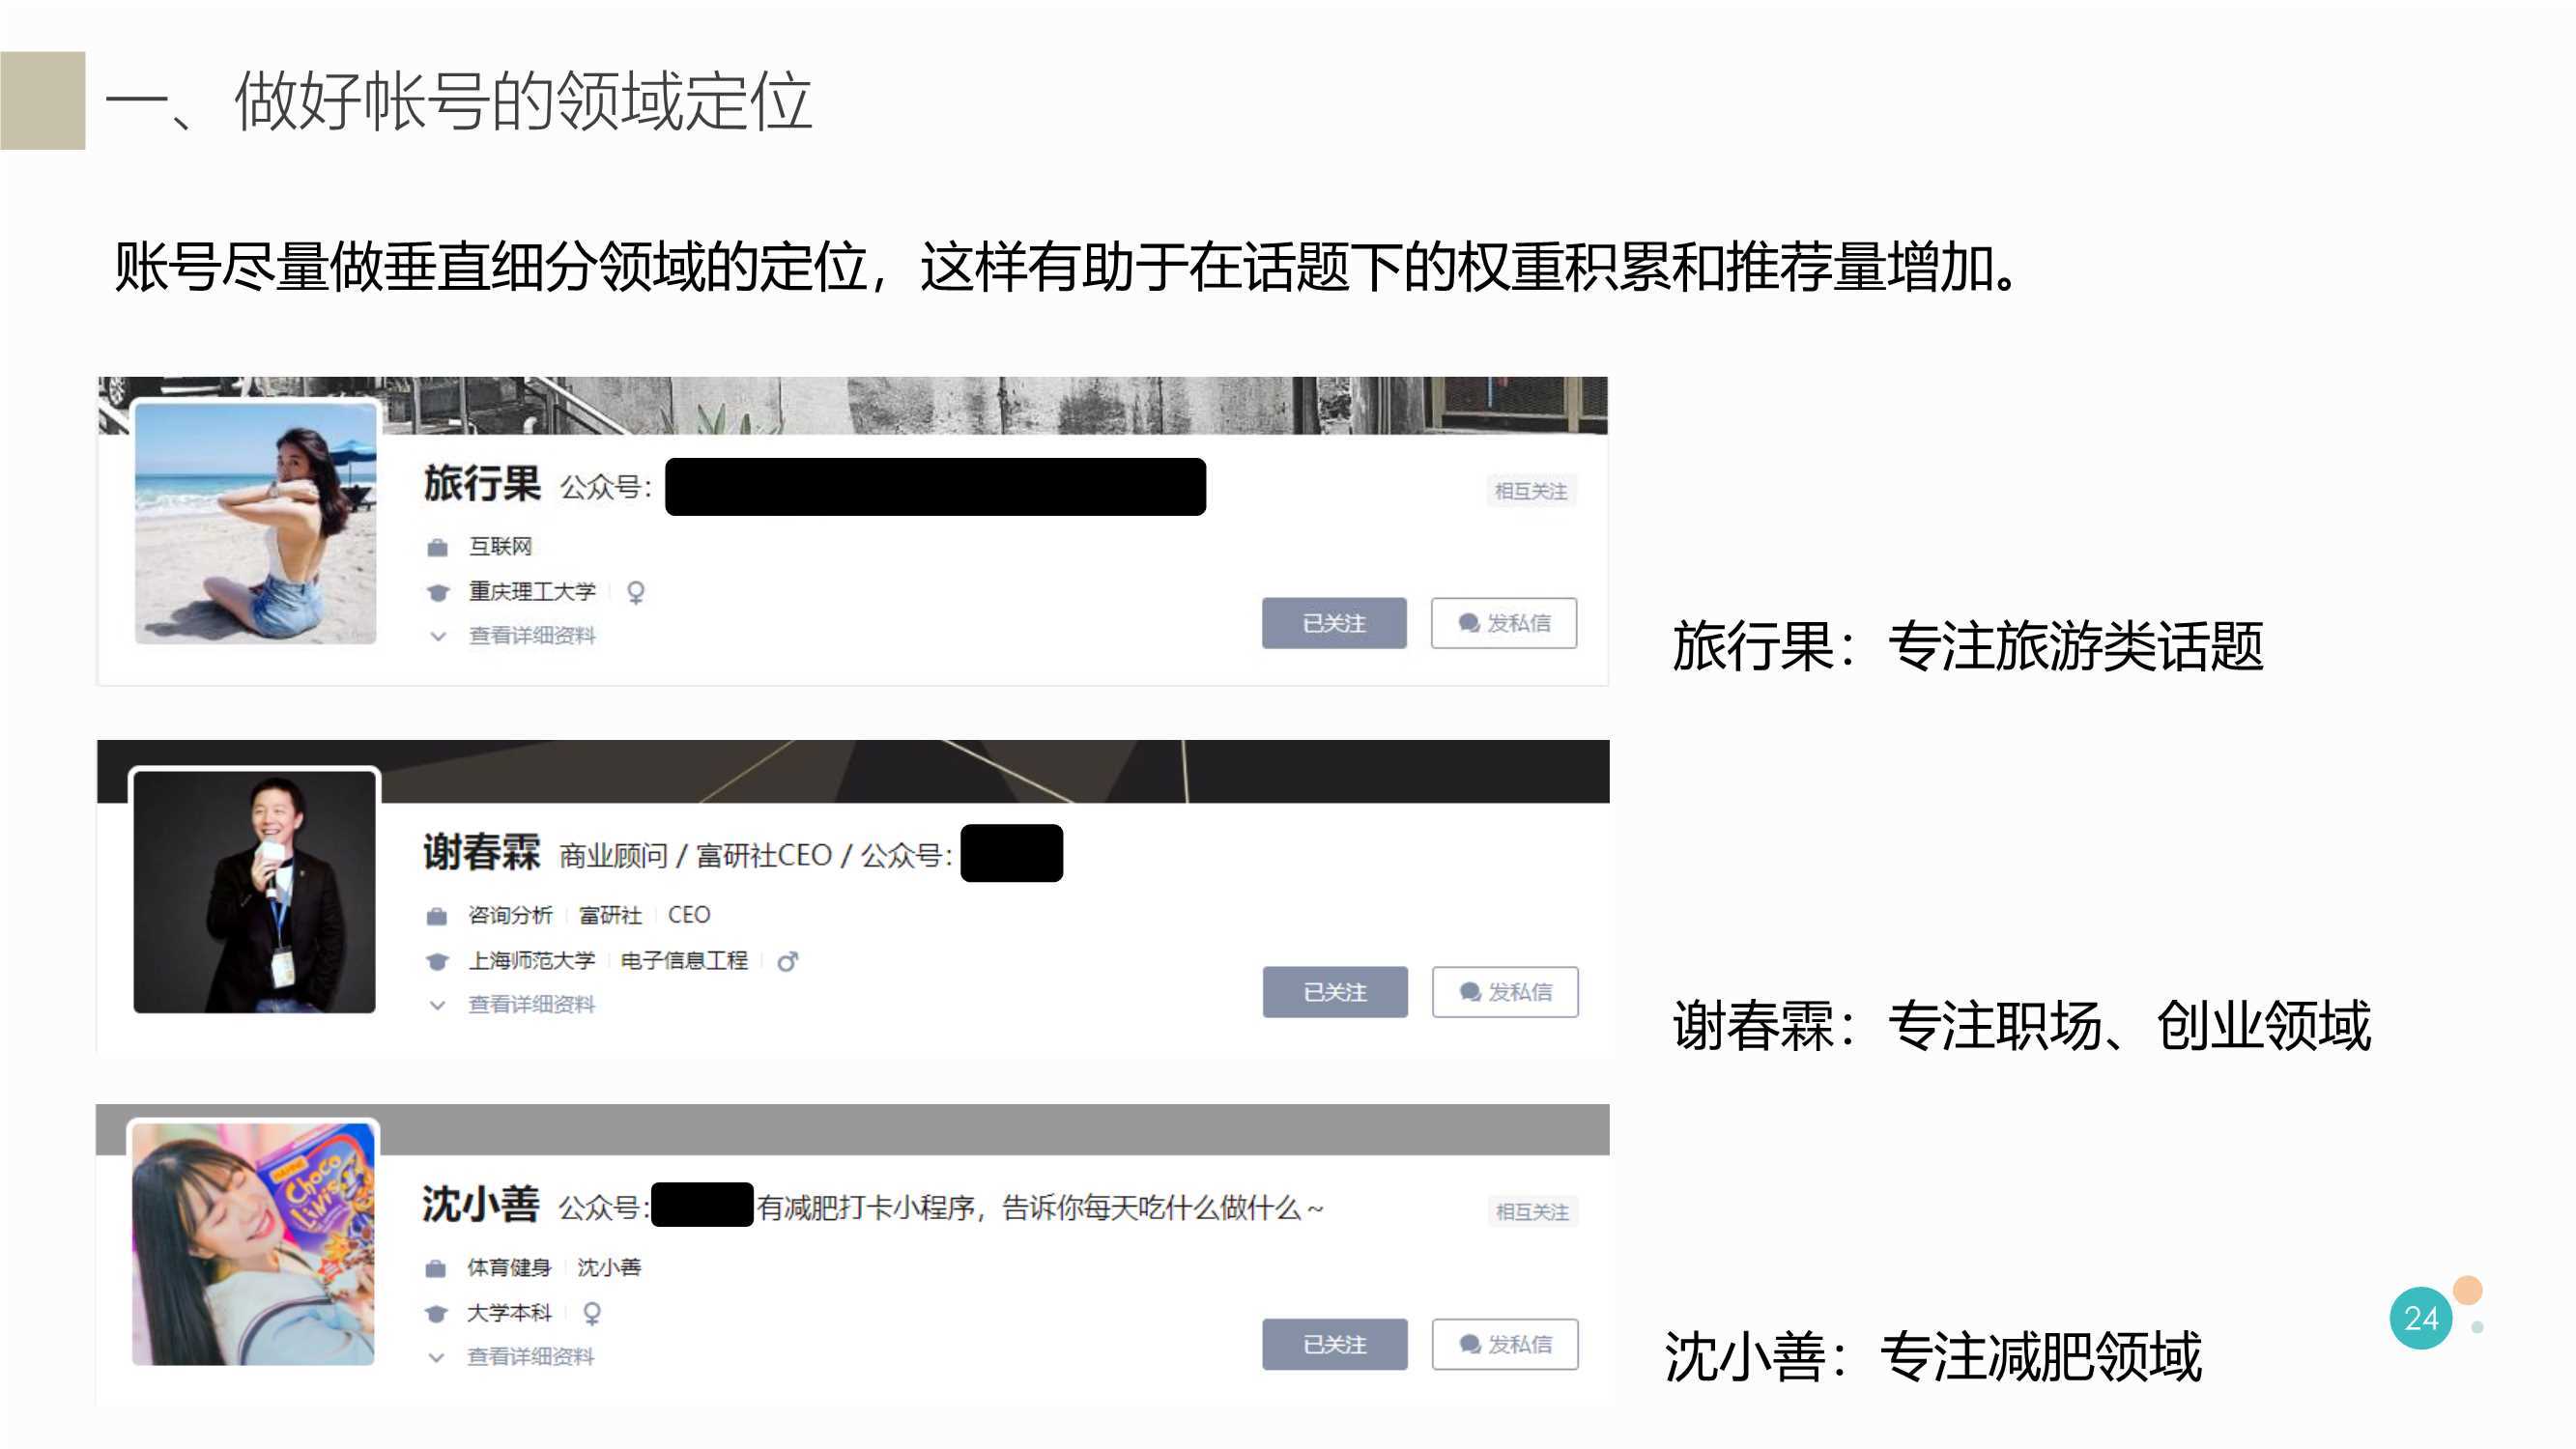Screen dimensions: 2576x1449
Task: Send a private message to 沈小善
Action: [x=1505, y=1344]
